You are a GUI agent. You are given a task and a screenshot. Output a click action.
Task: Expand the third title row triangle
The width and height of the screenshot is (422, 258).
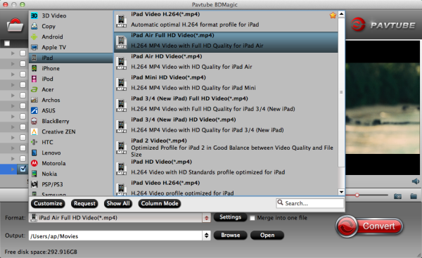pos(13,75)
